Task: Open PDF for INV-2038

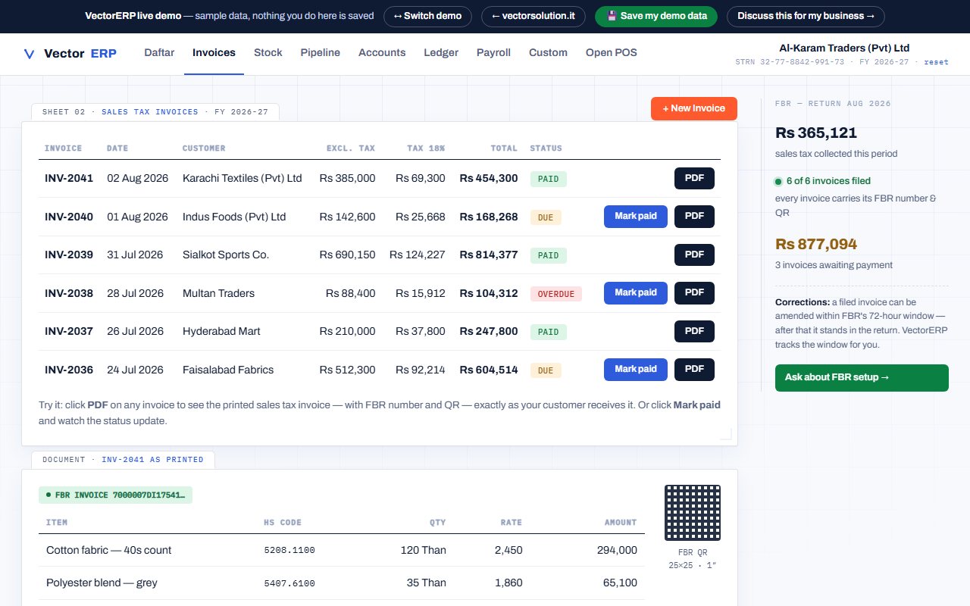Action: (694, 293)
